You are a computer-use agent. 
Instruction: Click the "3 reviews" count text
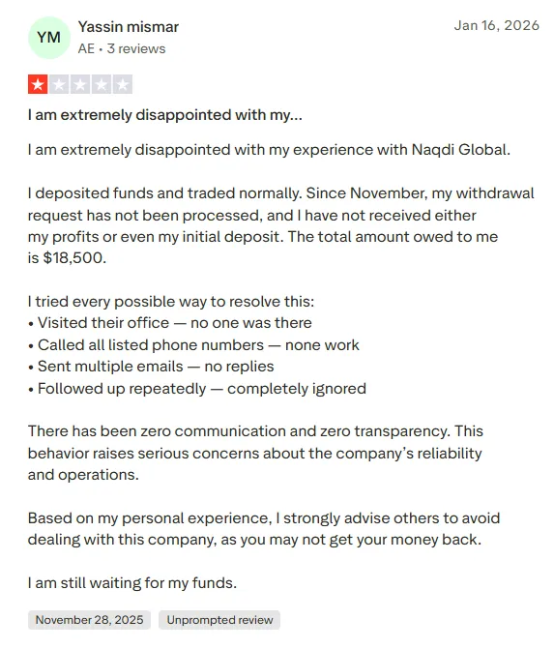pyautogui.click(x=136, y=48)
